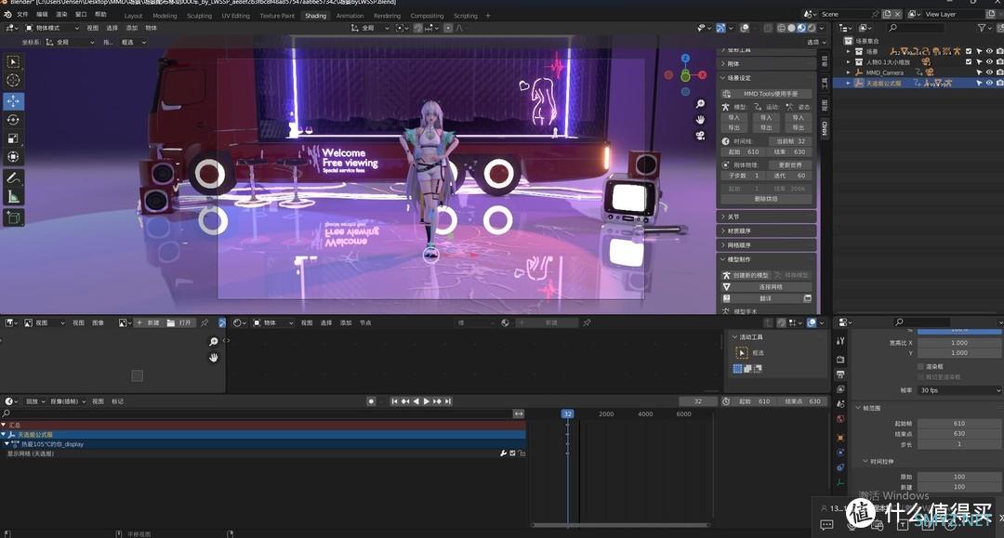
Task: Open the 文件 menu
Action: [22, 14]
